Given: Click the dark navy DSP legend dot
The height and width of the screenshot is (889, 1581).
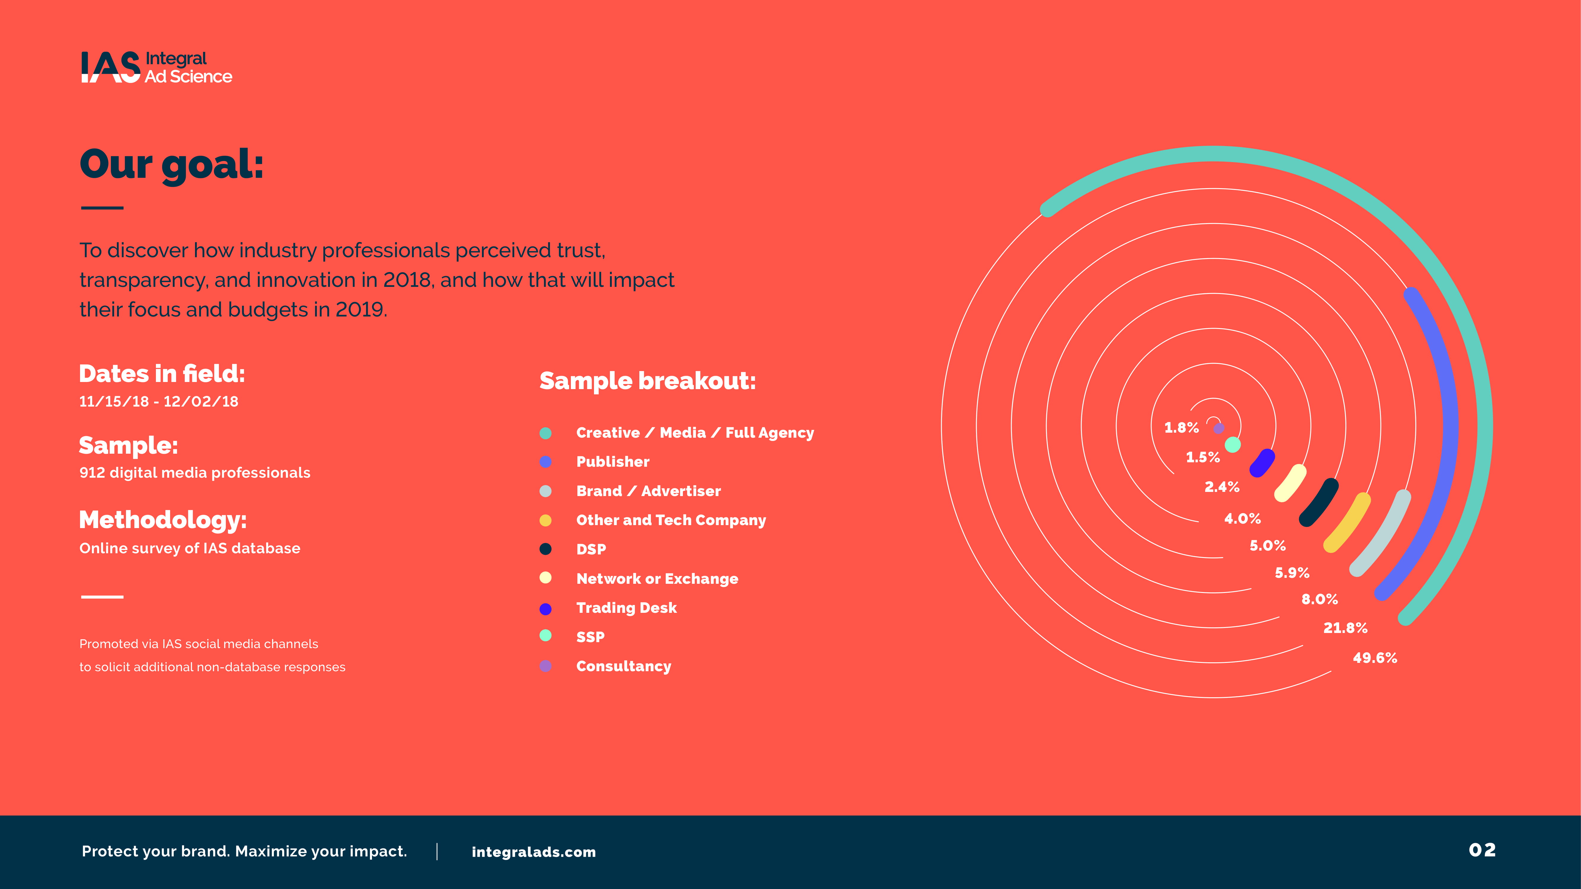Looking at the screenshot, I should 545,549.
